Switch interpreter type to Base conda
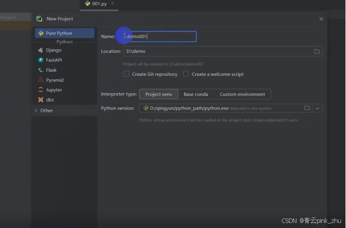This screenshot has height=228, width=346. [196, 94]
